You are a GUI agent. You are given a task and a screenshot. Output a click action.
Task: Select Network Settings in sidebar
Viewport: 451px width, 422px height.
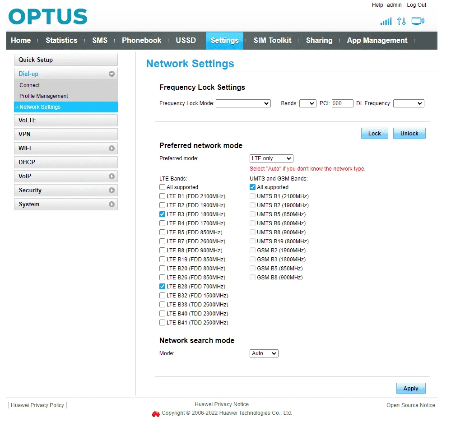(66, 107)
